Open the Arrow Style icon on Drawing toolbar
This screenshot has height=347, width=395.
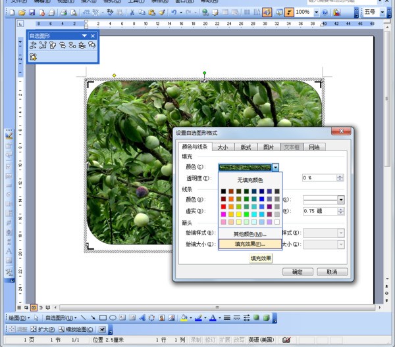click(x=247, y=317)
